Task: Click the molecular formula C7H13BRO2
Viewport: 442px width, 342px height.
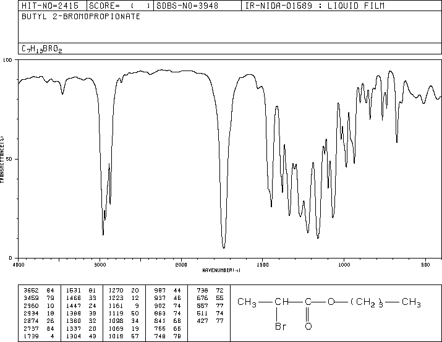Action: pos(41,49)
